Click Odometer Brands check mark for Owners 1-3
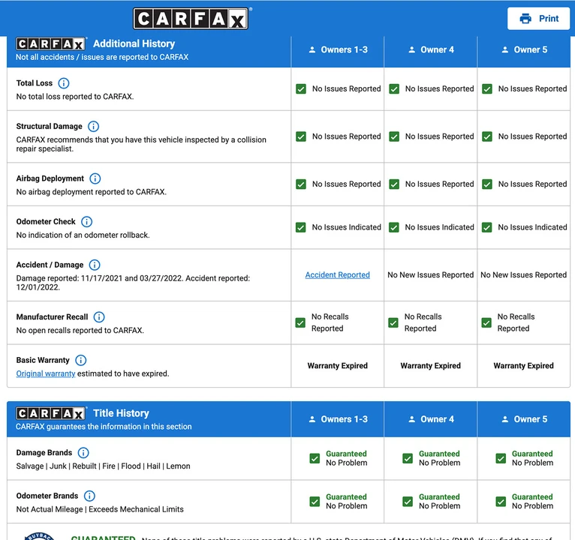575x540 pixels. [315, 502]
